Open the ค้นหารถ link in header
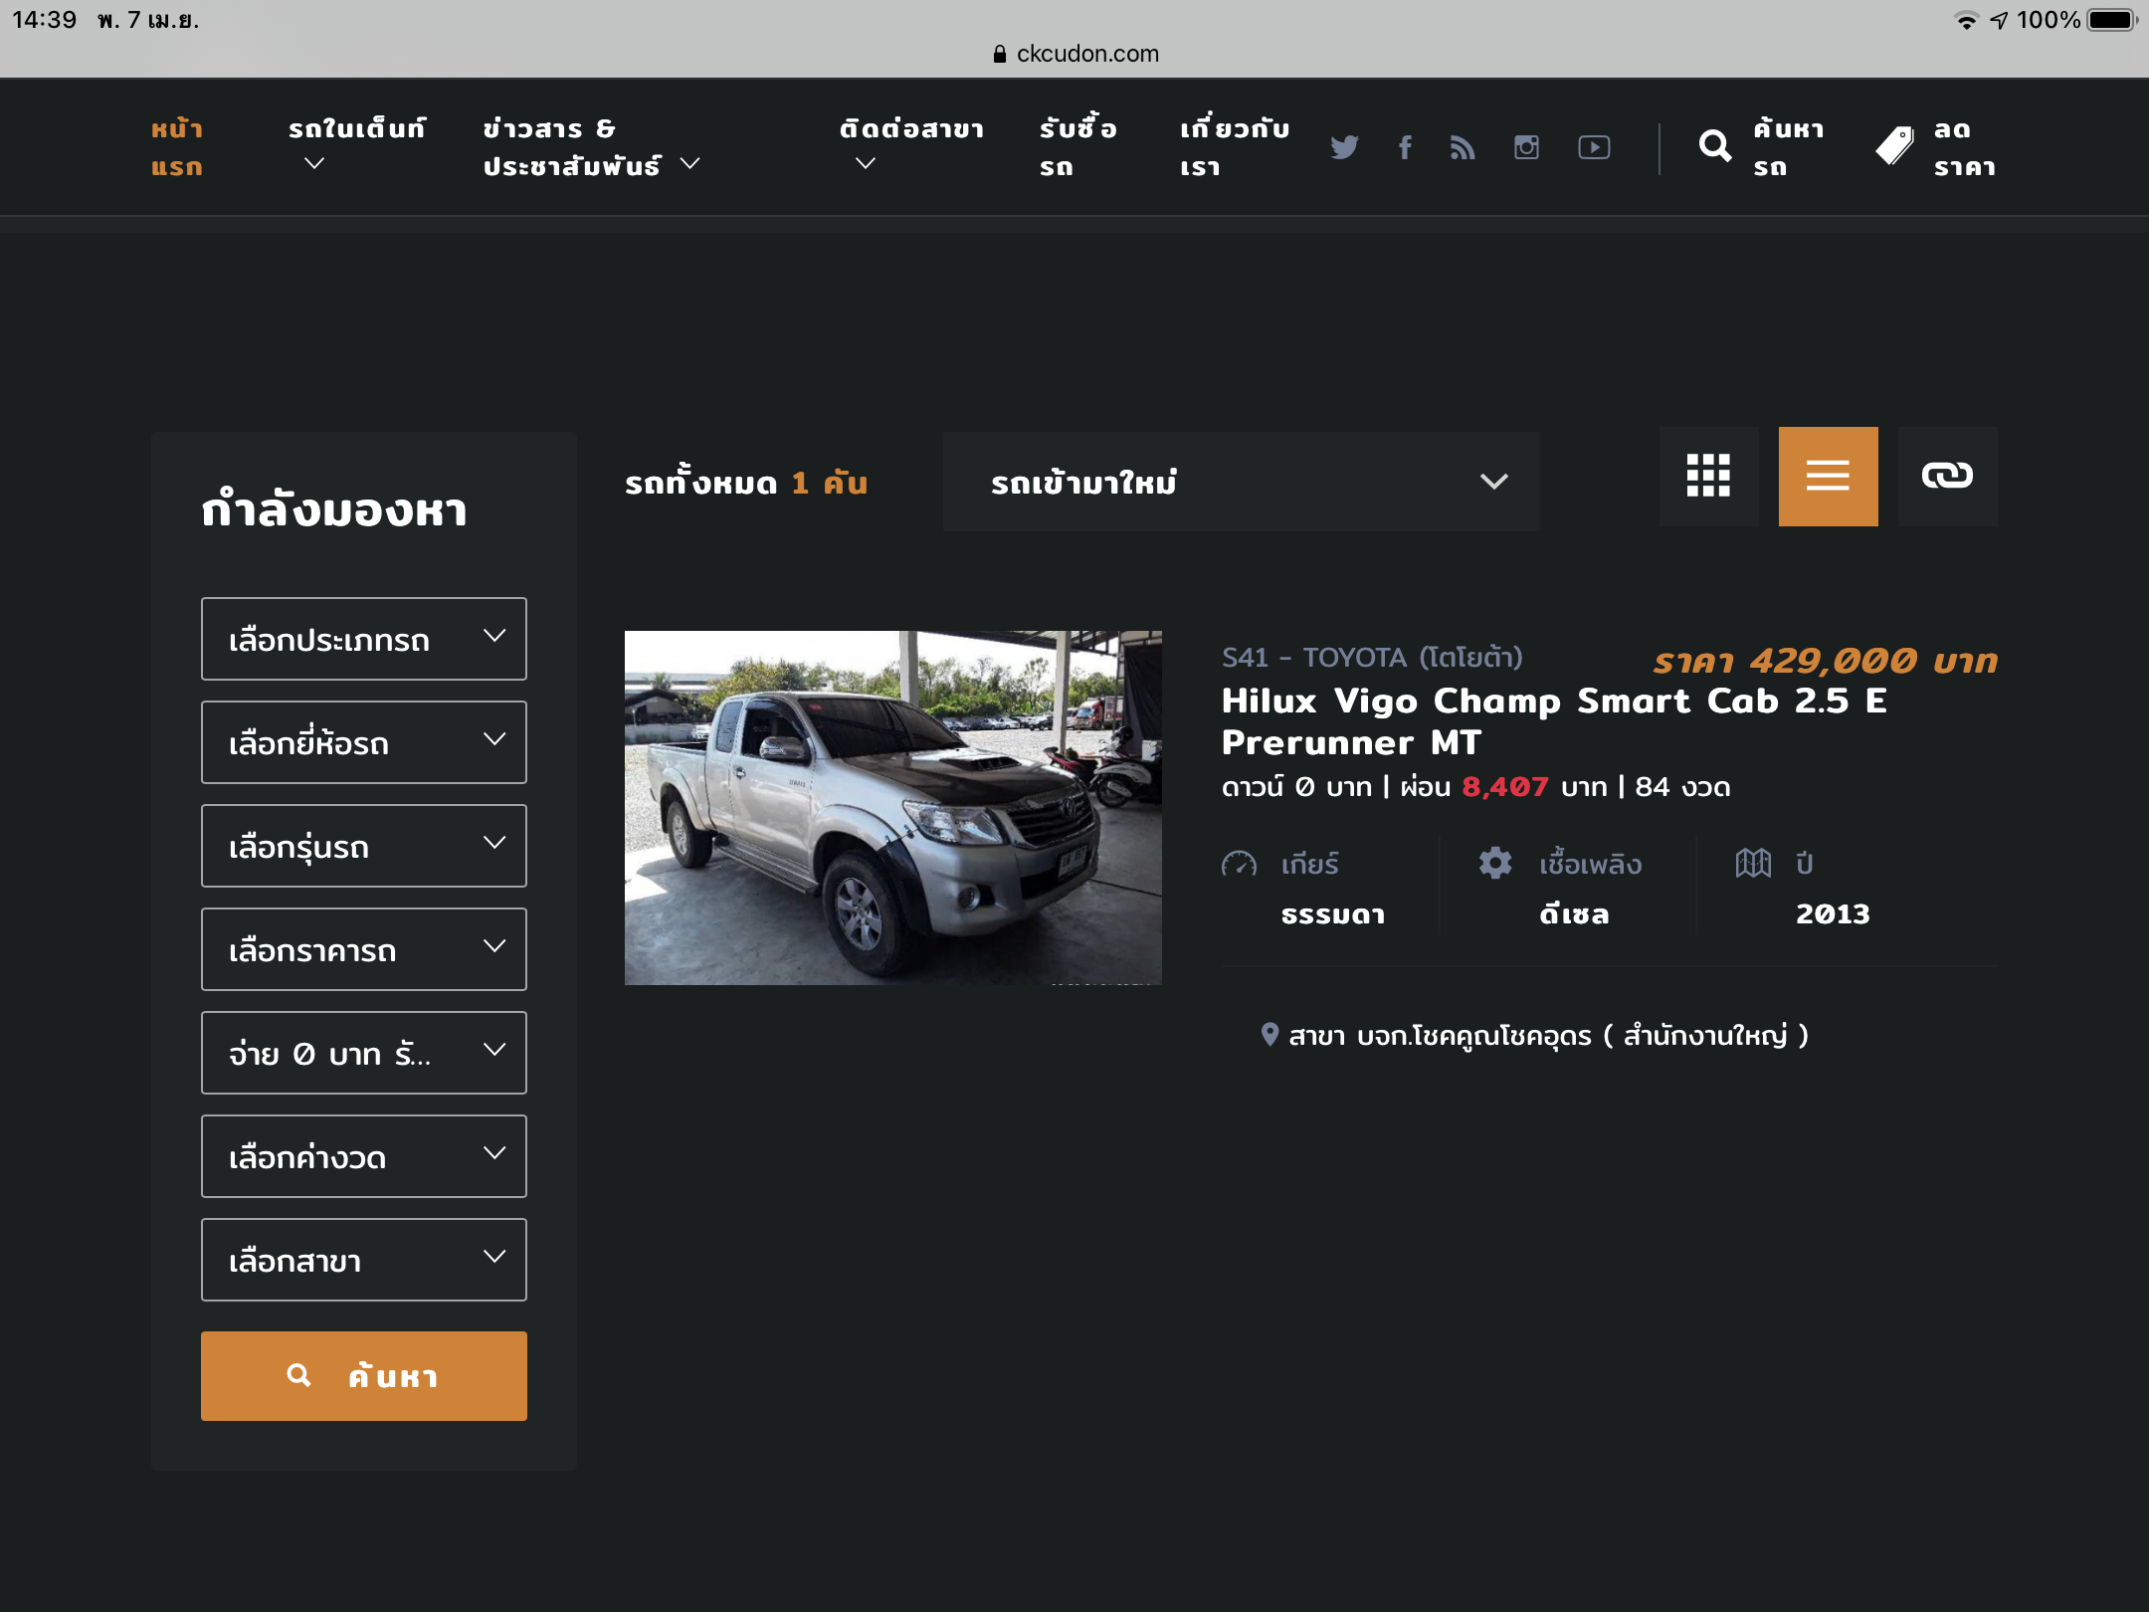This screenshot has width=2149, height=1612. (x=1788, y=147)
